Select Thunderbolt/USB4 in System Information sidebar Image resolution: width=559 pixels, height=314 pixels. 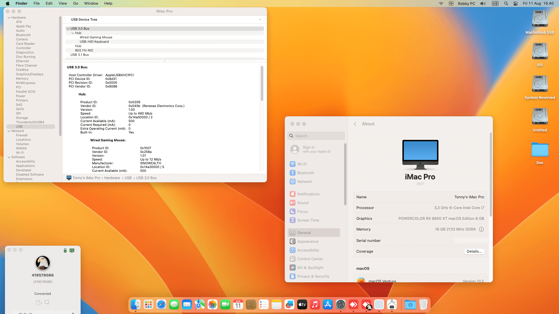[30, 122]
